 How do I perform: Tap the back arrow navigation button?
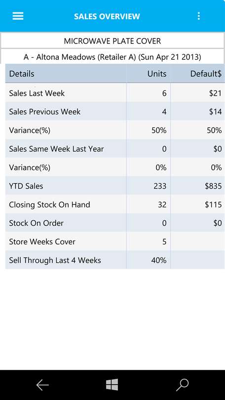tap(42, 385)
